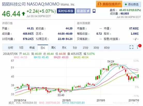
Task: Select the 5日 five-day tab
Action: (21, 48)
